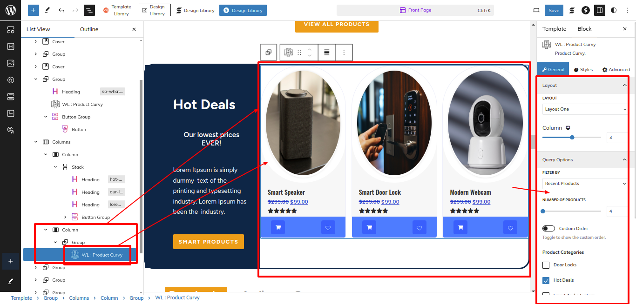Click Product Curvy block icon in block toolbar

coord(288,53)
